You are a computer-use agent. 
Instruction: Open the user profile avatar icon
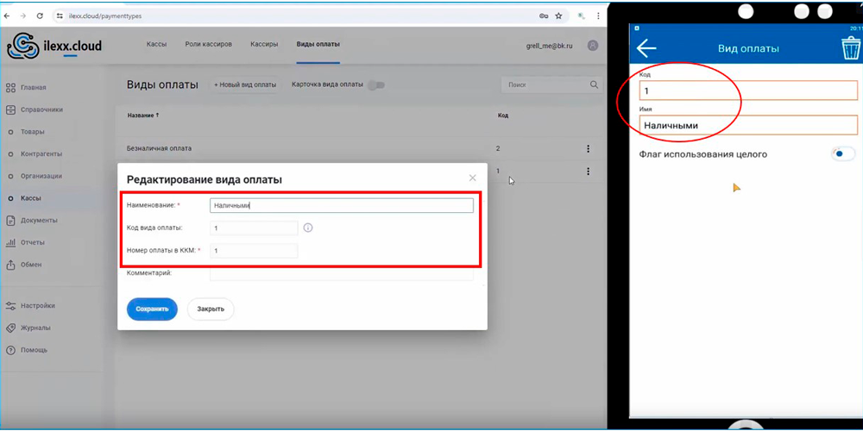tap(592, 45)
